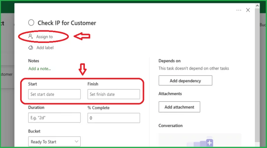Click the Add label tag icon
The height and width of the screenshot is (148, 267).
[x=31, y=48]
